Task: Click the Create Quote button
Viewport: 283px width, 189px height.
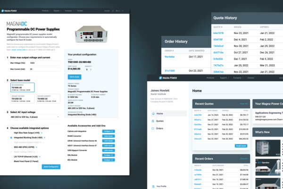Action: [241, 146]
